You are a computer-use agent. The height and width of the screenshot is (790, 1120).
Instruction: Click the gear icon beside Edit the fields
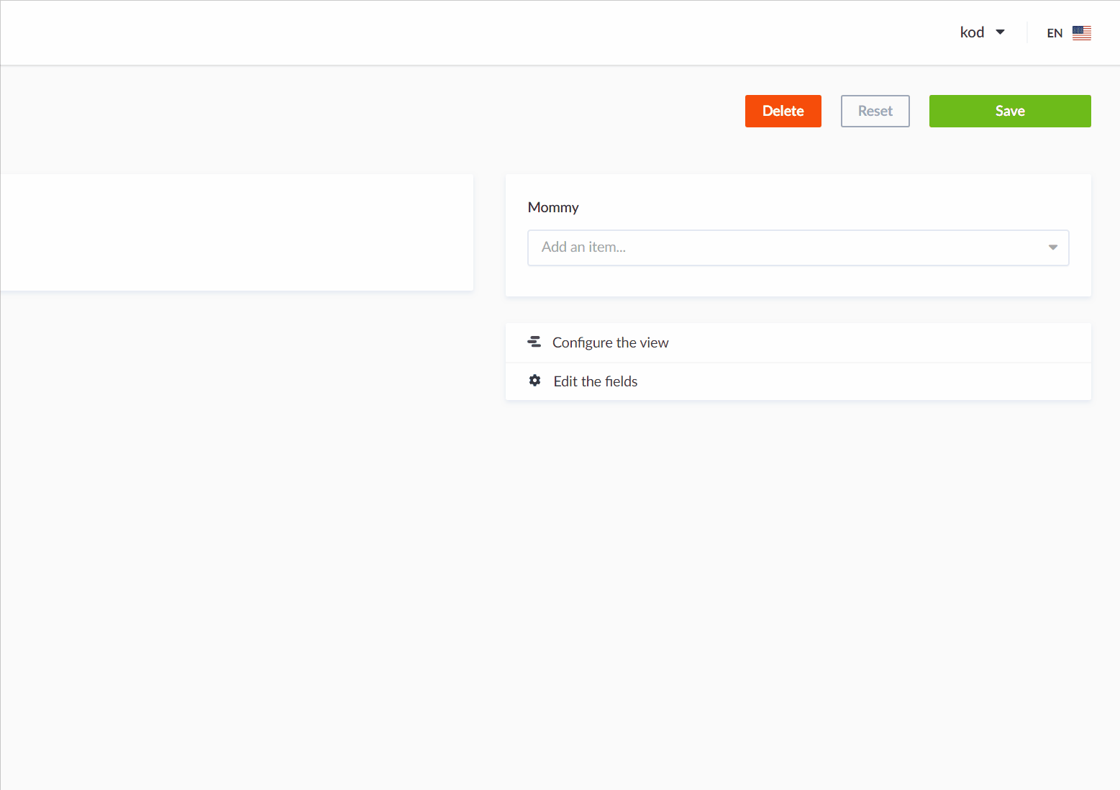tap(534, 381)
